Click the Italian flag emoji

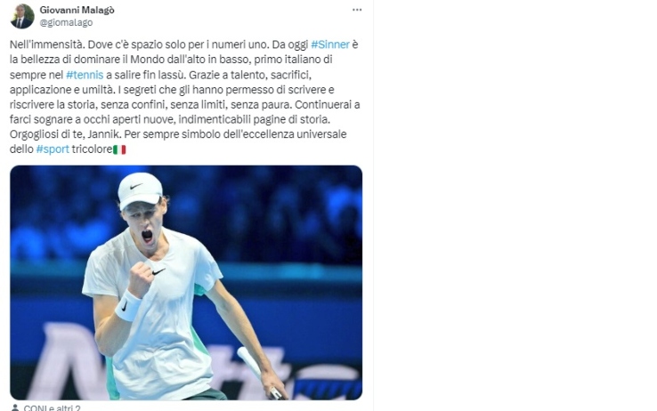point(119,149)
